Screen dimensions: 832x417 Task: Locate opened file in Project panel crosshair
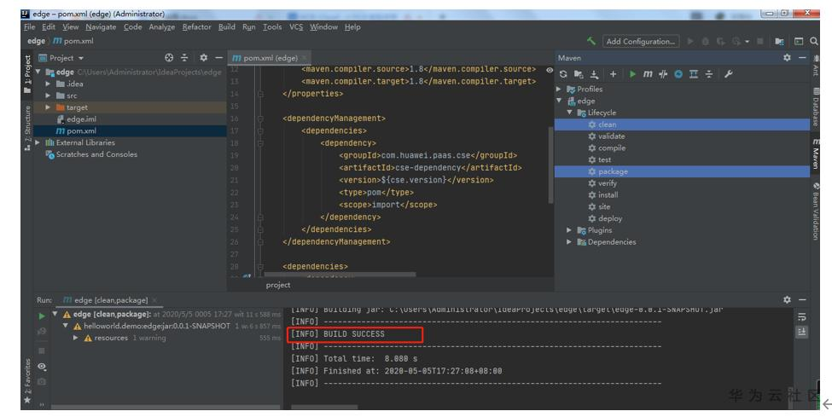(169, 57)
